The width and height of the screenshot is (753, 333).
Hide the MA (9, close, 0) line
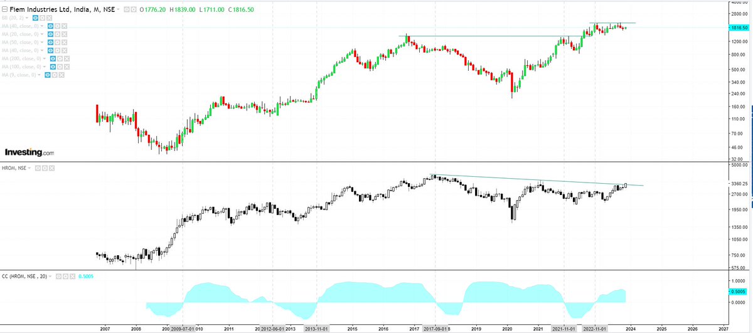pyautogui.click(x=48, y=75)
